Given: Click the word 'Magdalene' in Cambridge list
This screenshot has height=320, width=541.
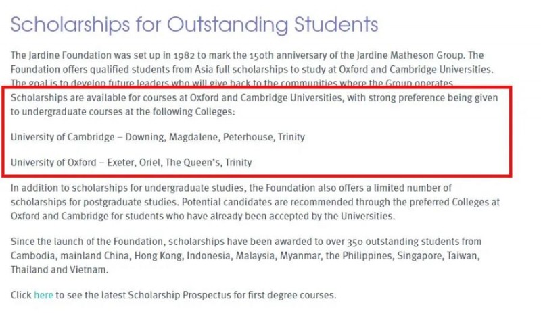Looking at the screenshot, I should pos(194,137).
